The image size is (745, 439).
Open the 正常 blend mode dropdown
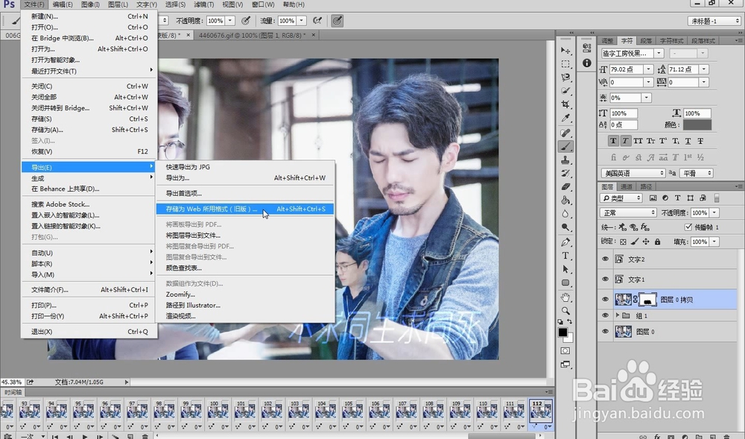[x=628, y=213]
